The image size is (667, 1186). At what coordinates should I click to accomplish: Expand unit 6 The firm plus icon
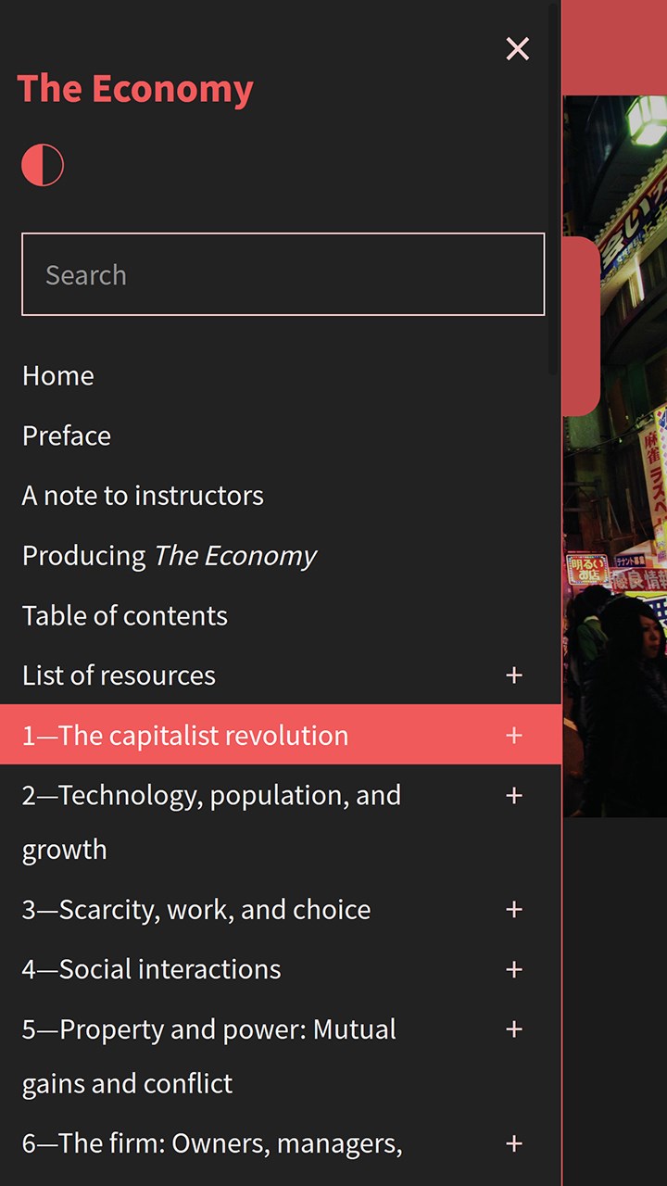514,1144
